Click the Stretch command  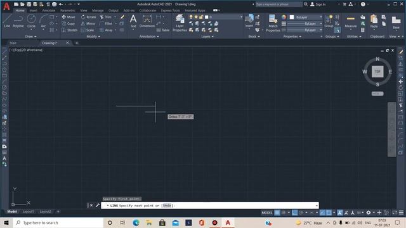[x=69, y=30]
